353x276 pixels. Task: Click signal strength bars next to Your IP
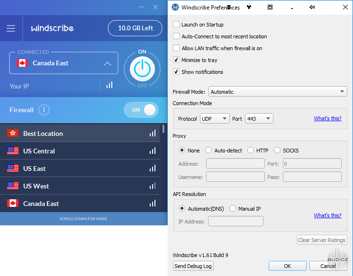click(x=109, y=85)
